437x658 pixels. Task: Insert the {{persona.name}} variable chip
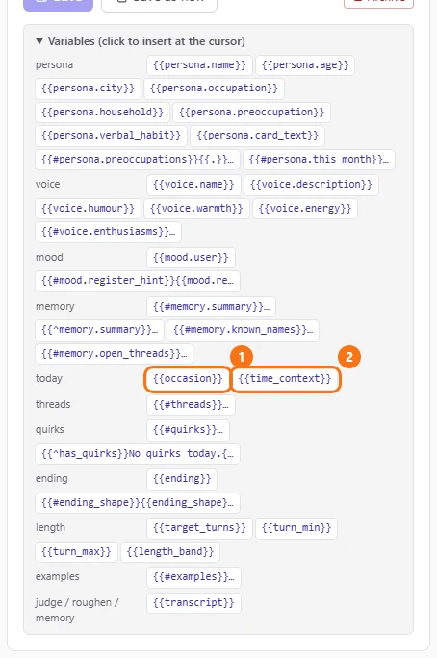pos(199,65)
